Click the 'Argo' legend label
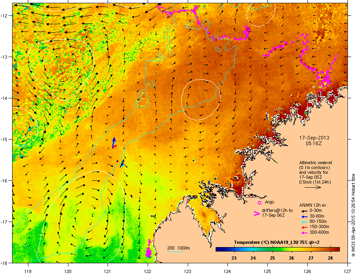This screenshot has height=275, width=356. [269, 202]
